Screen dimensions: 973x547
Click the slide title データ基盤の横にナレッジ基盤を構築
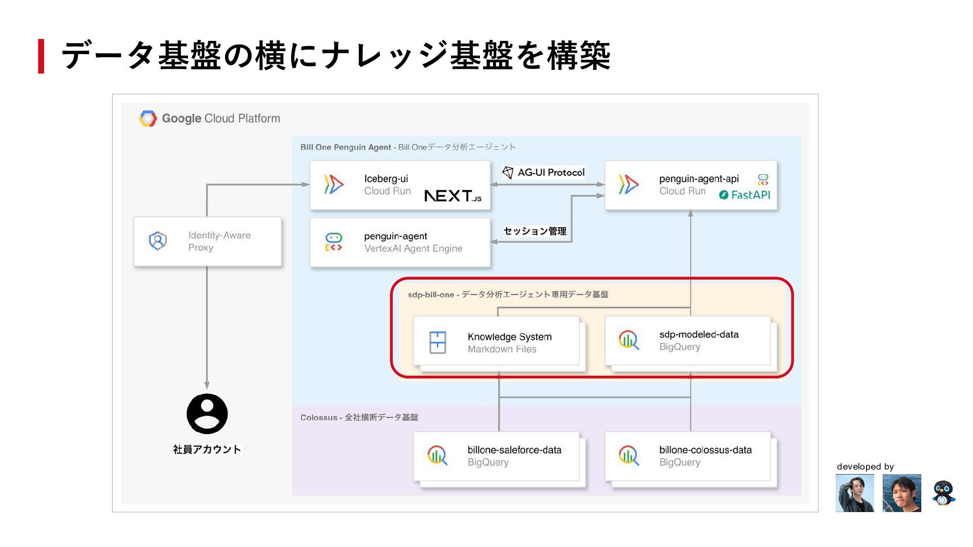[335, 56]
